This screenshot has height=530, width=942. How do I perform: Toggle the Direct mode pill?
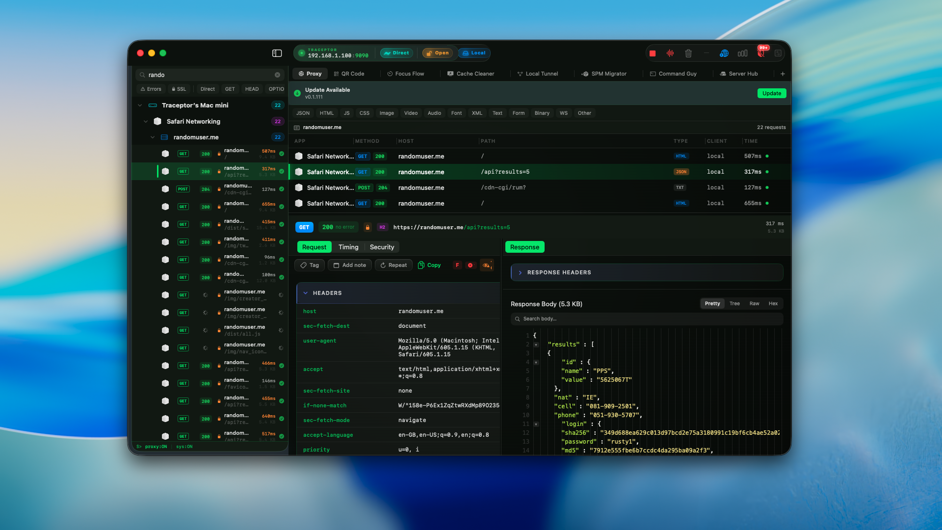pos(396,53)
